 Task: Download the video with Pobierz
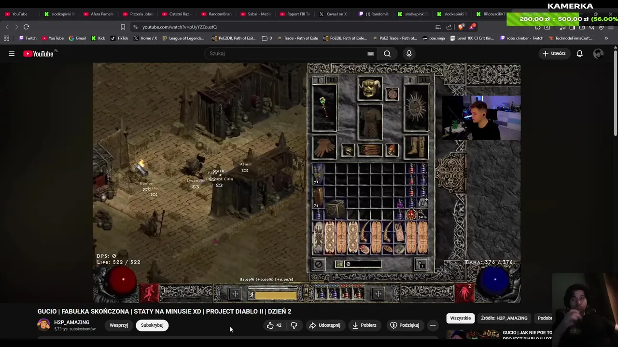(364, 325)
